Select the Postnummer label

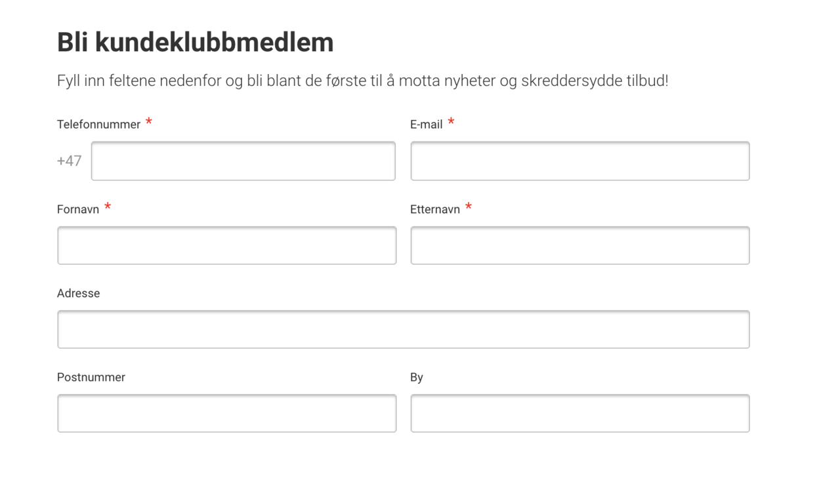[x=91, y=377]
